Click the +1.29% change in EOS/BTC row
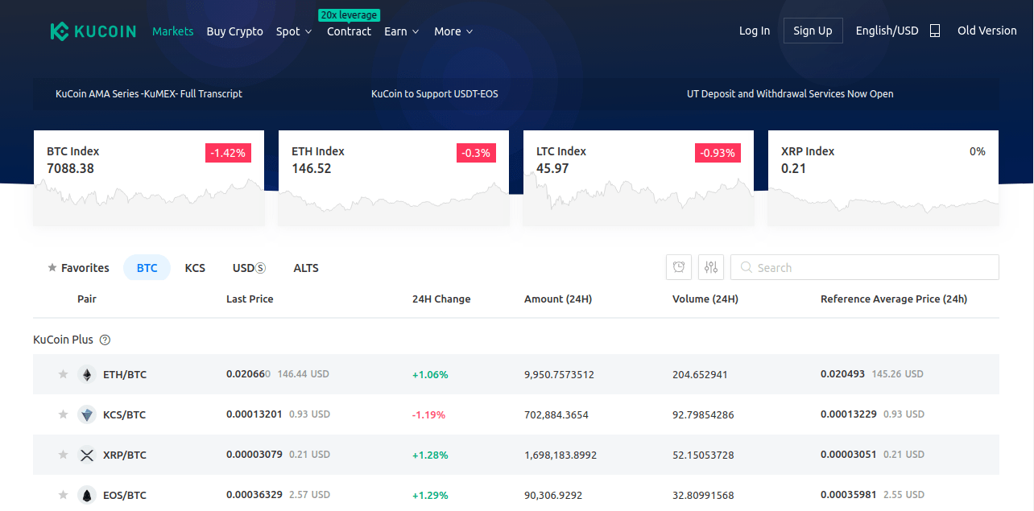The height and width of the screenshot is (511, 1034). click(x=430, y=495)
